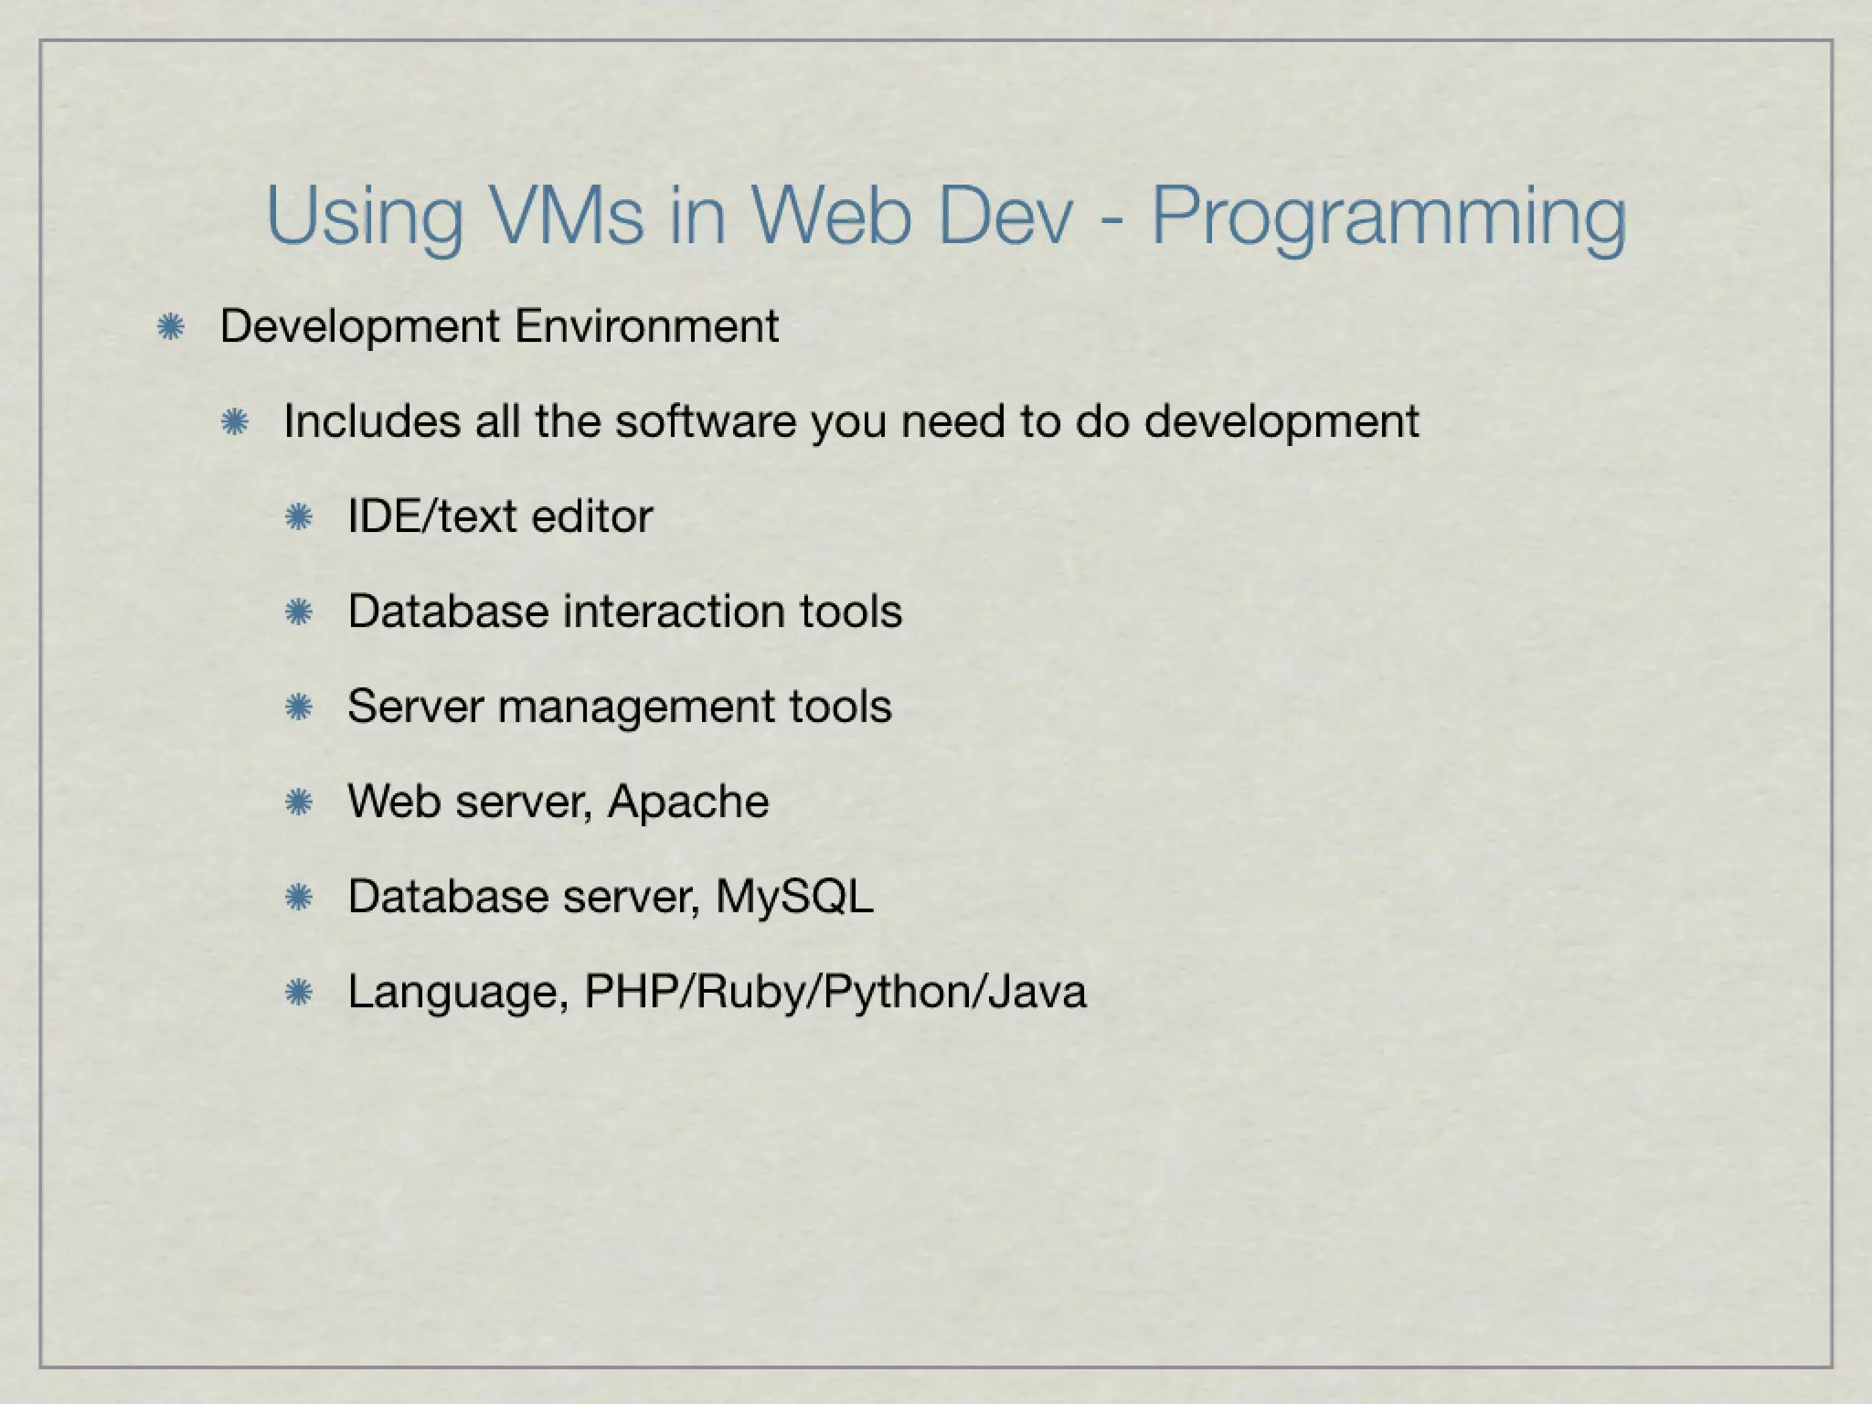Select the 'Database interaction tools' line
Screen dimensions: 1872x1404
(x=624, y=612)
